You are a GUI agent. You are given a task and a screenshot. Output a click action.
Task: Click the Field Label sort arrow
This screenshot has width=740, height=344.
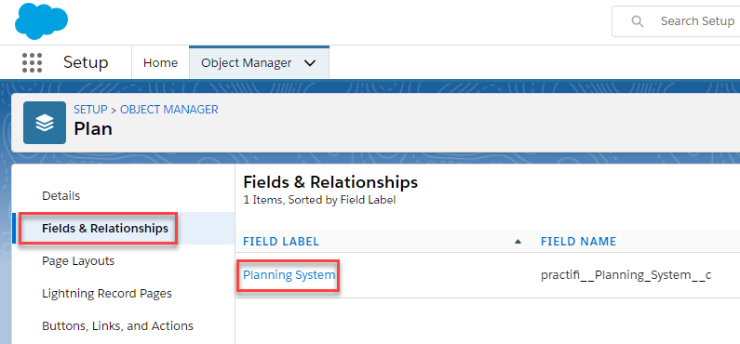[518, 242]
